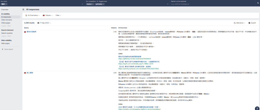
Task: Open the help question mark button
Action: 257,108
